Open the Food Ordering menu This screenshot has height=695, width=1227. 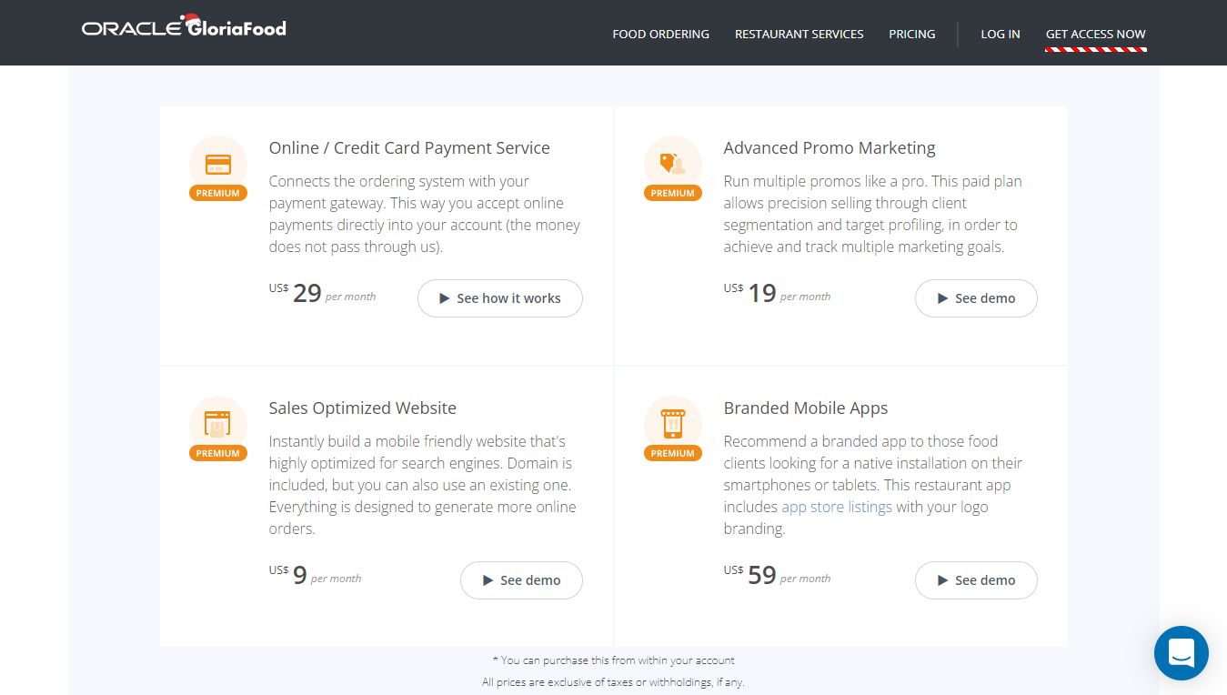pos(661,34)
